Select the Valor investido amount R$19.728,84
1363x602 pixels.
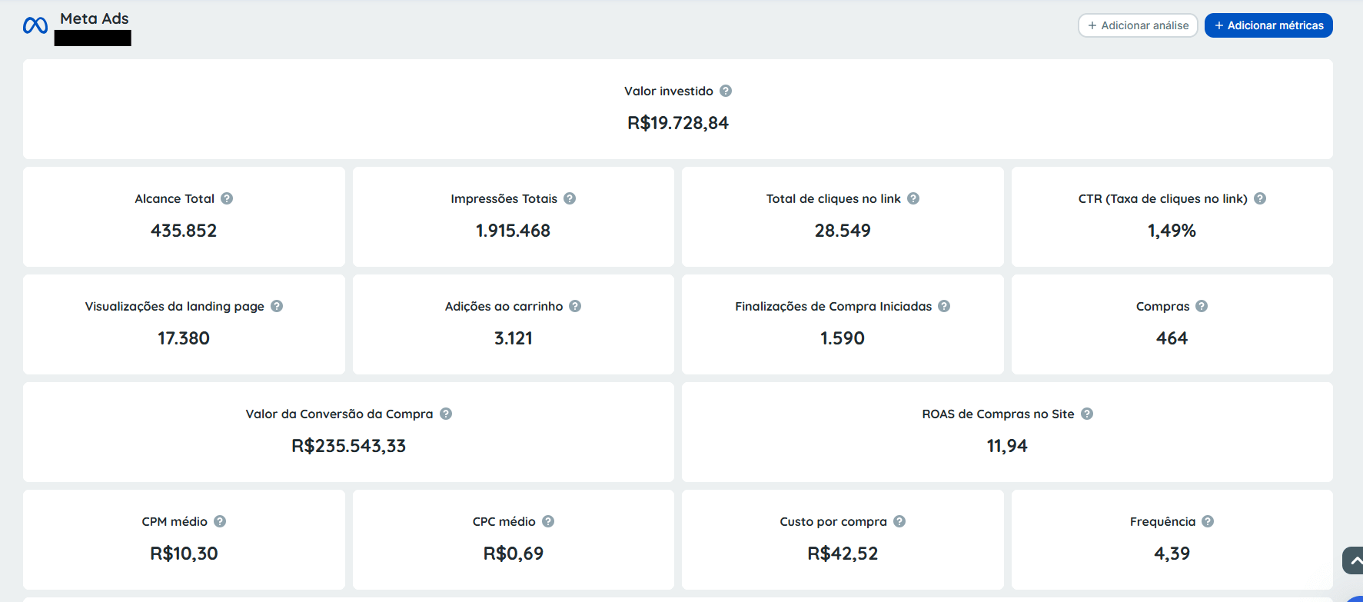pyautogui.click(x=677, y=123)
